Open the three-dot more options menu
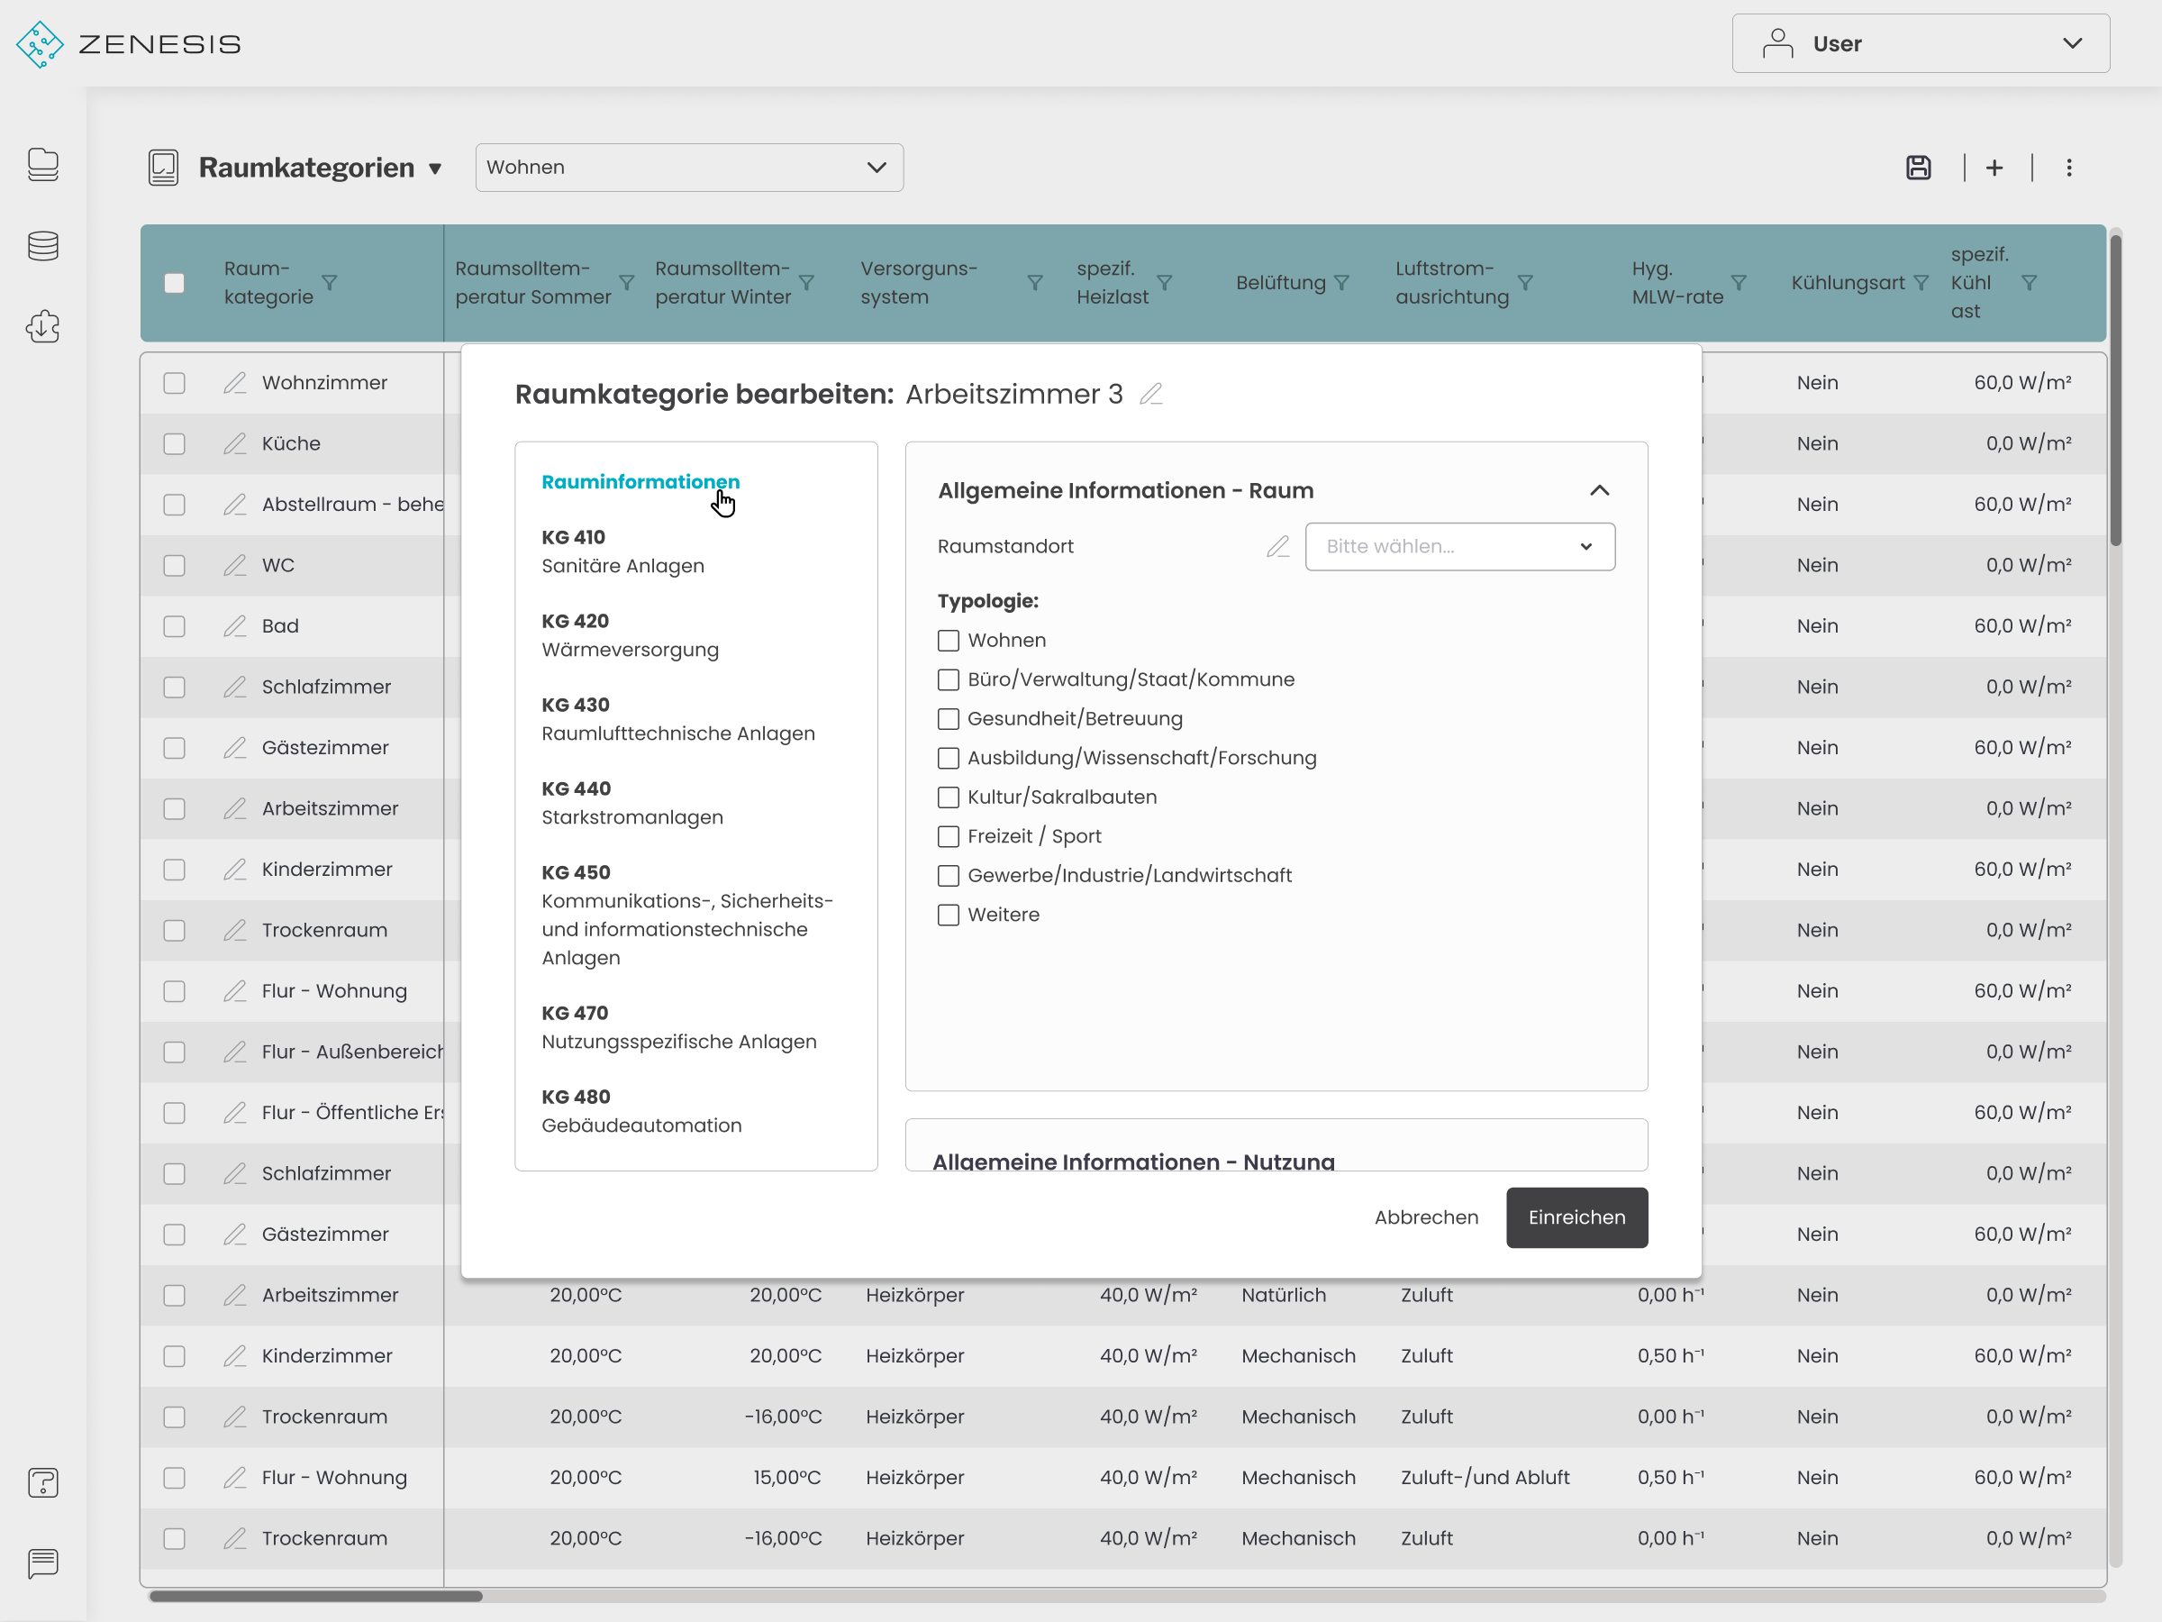 pyautogui.click(x=2068, y=168)
